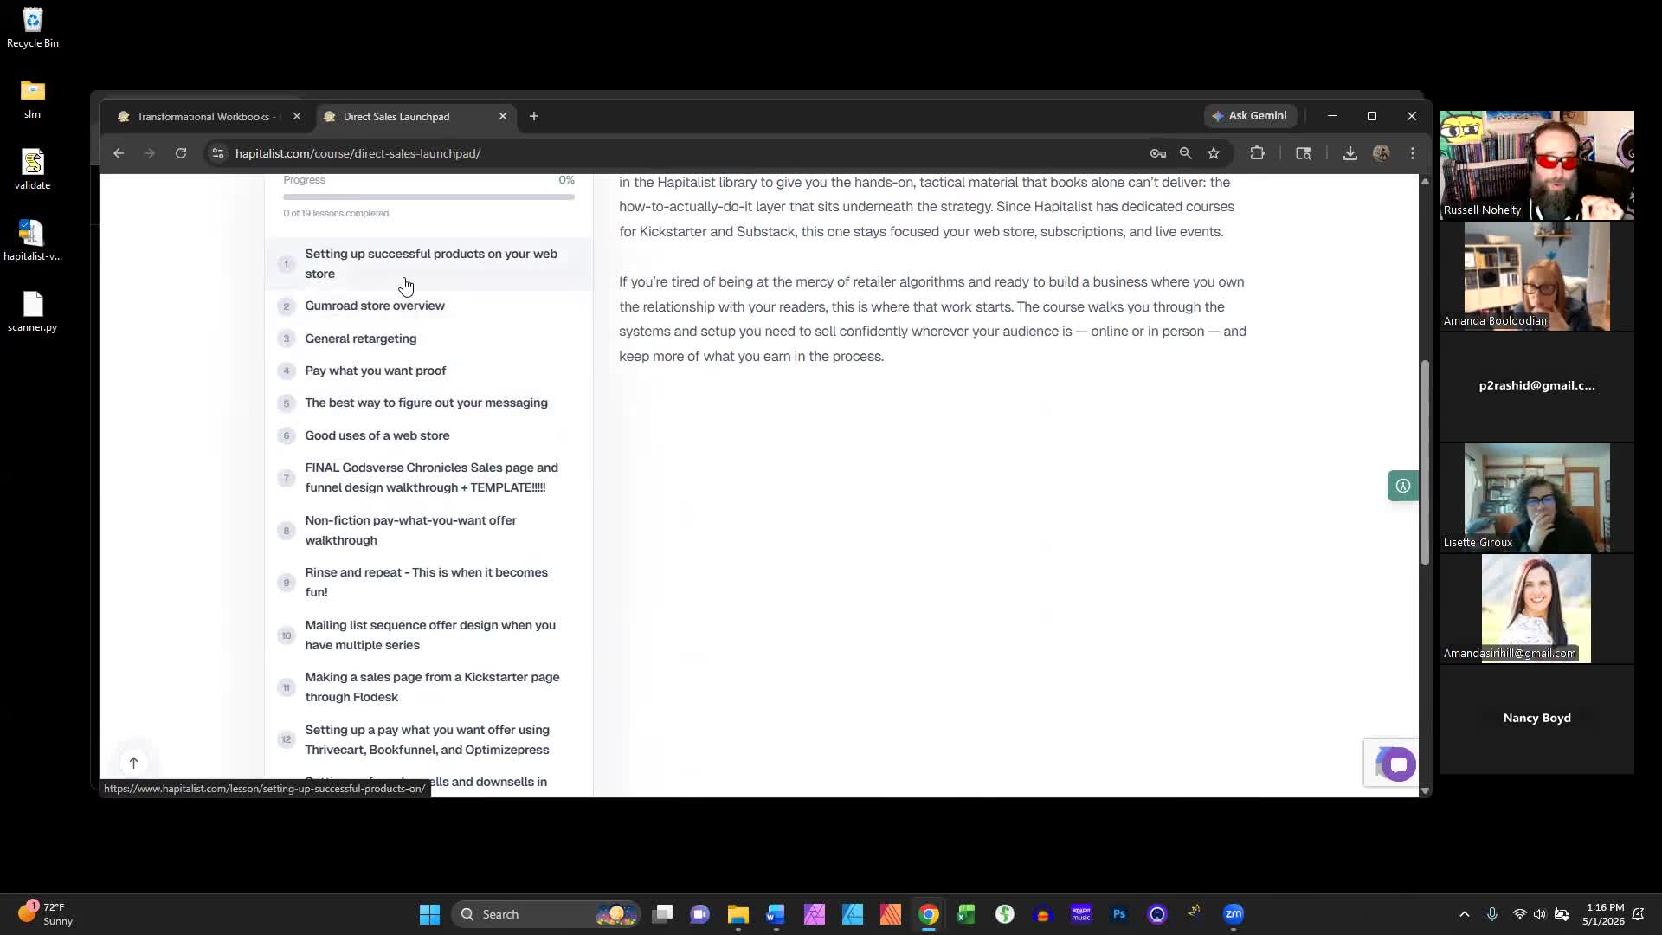Bookmark this page with the star icon

[1214, 153]
